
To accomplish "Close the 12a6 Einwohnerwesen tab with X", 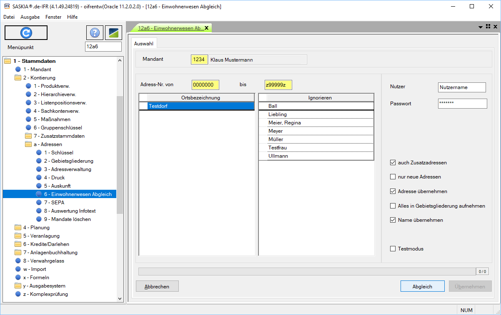I will coord(206,28).
